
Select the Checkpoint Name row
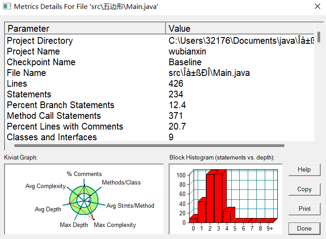coord(160,62)
